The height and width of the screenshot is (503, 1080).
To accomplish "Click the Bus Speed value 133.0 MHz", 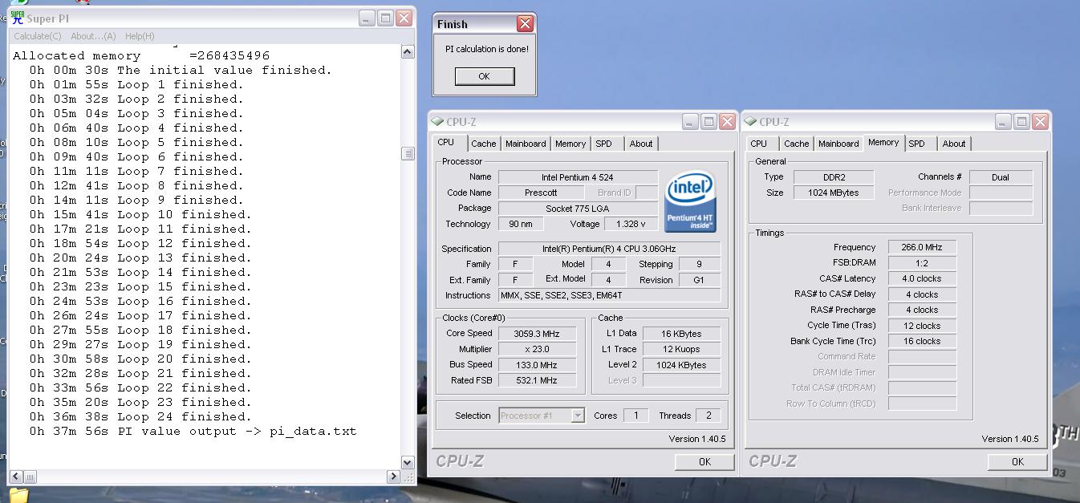I will click(537, 365).
